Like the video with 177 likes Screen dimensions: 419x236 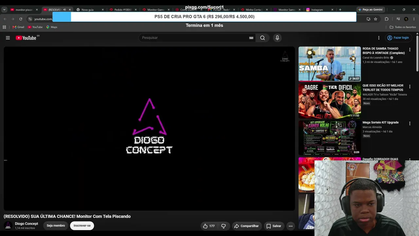point(209,226)
